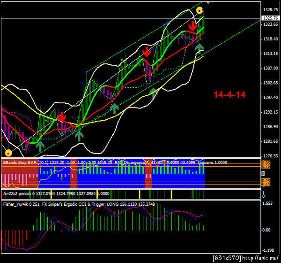The image size is (281, 263).
Task: Select the green up arrow near 1297.40 level
Action: coord(154,93)
